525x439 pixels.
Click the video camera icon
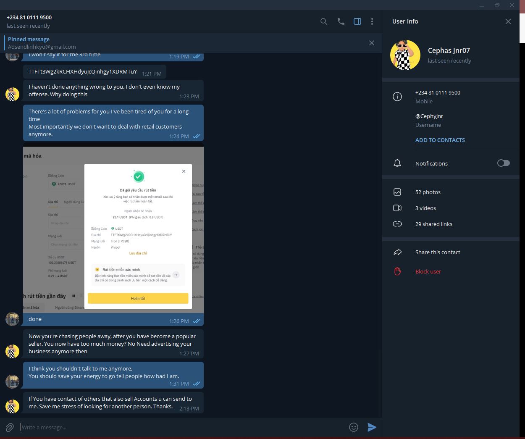click(x=397, y=208)
